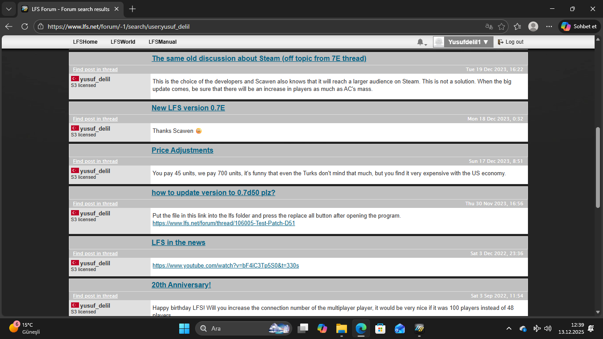
Task: Click the address bar URL
Action: (119, 26)
